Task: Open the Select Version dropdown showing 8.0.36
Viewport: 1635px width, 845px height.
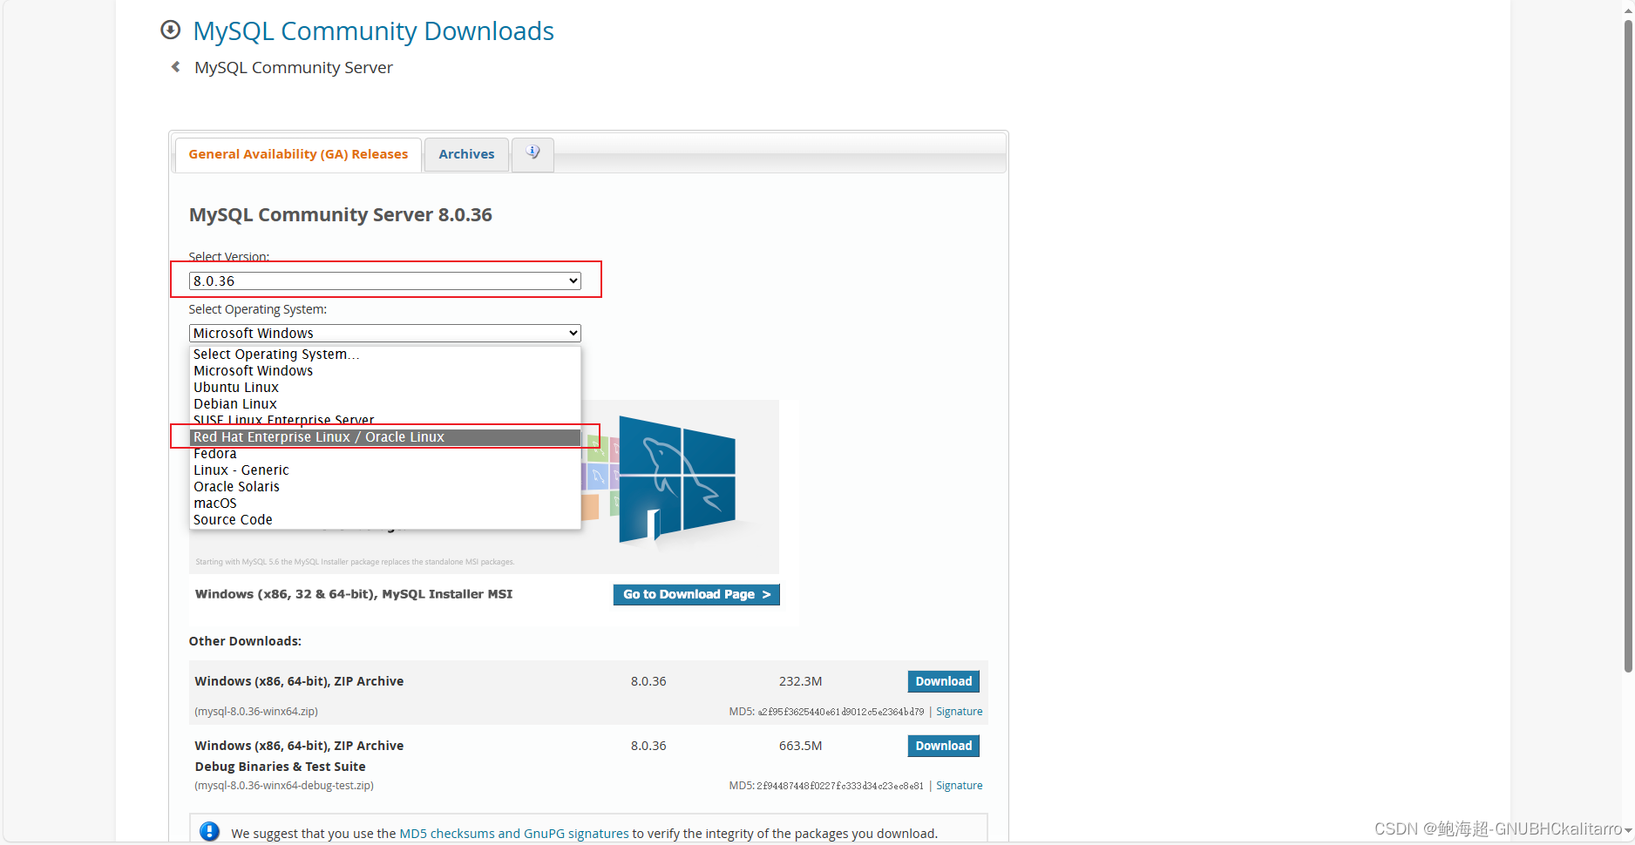Action: click(384, 281)
